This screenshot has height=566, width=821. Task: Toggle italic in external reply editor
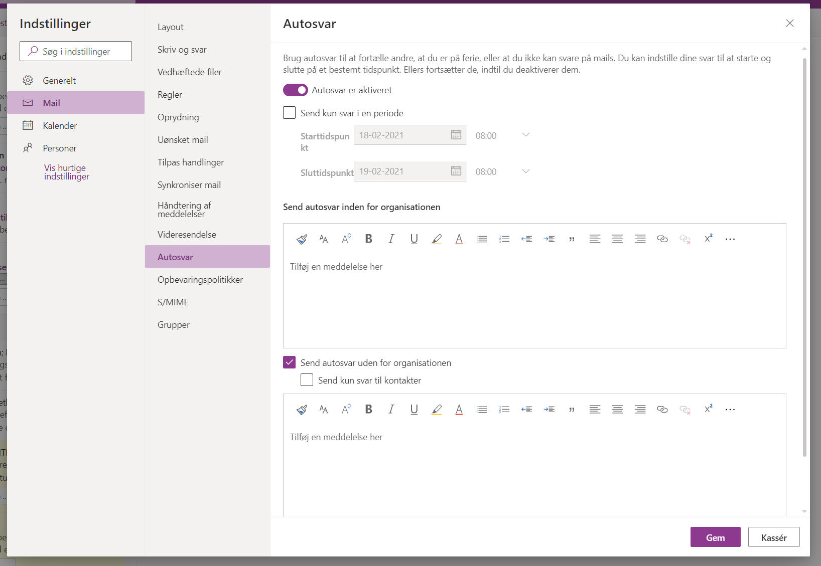[x=391, y=410]
